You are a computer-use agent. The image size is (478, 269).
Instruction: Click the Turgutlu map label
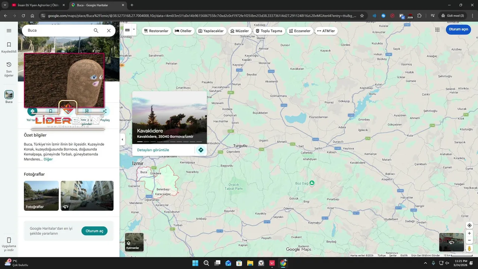[x=240, y=146]
